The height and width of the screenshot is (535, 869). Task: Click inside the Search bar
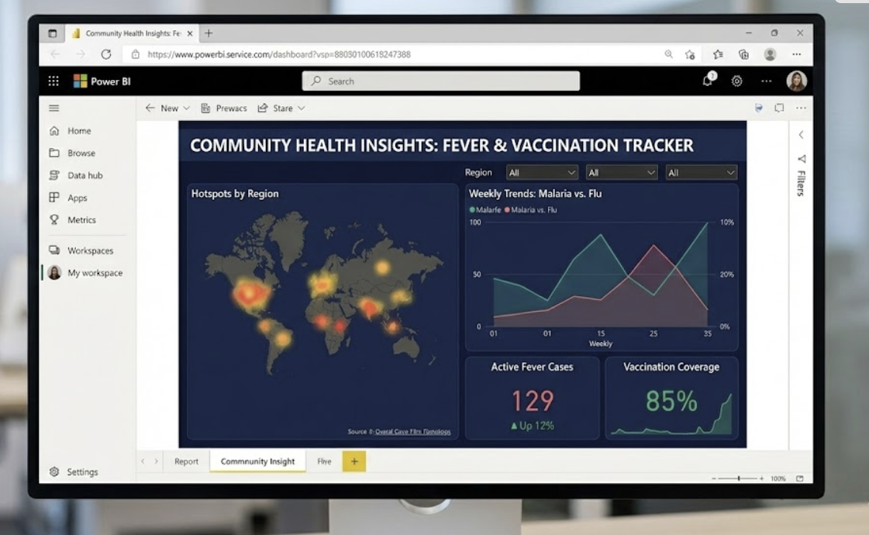[440, 81]
